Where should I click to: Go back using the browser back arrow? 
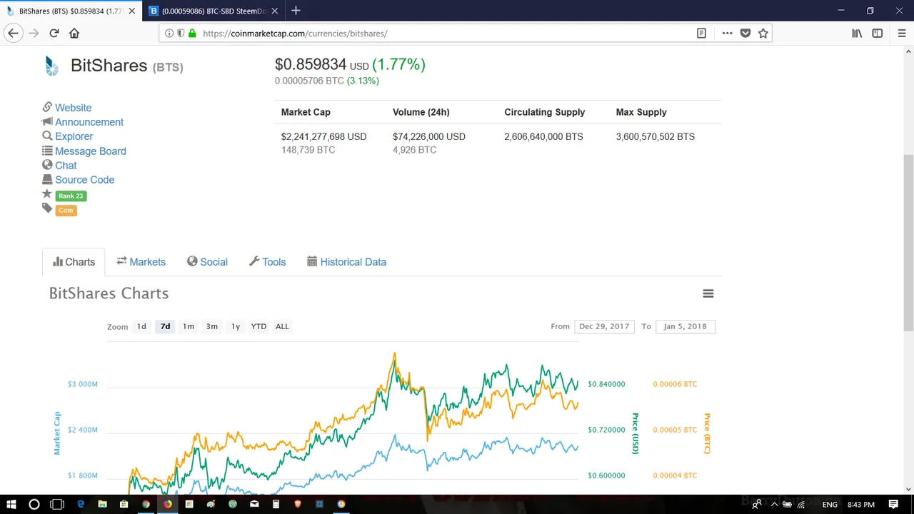point(13,33)
